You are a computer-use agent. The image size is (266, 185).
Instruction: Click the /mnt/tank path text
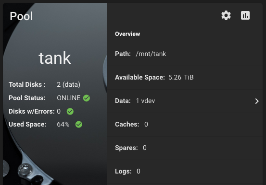(x=151, y=54)
